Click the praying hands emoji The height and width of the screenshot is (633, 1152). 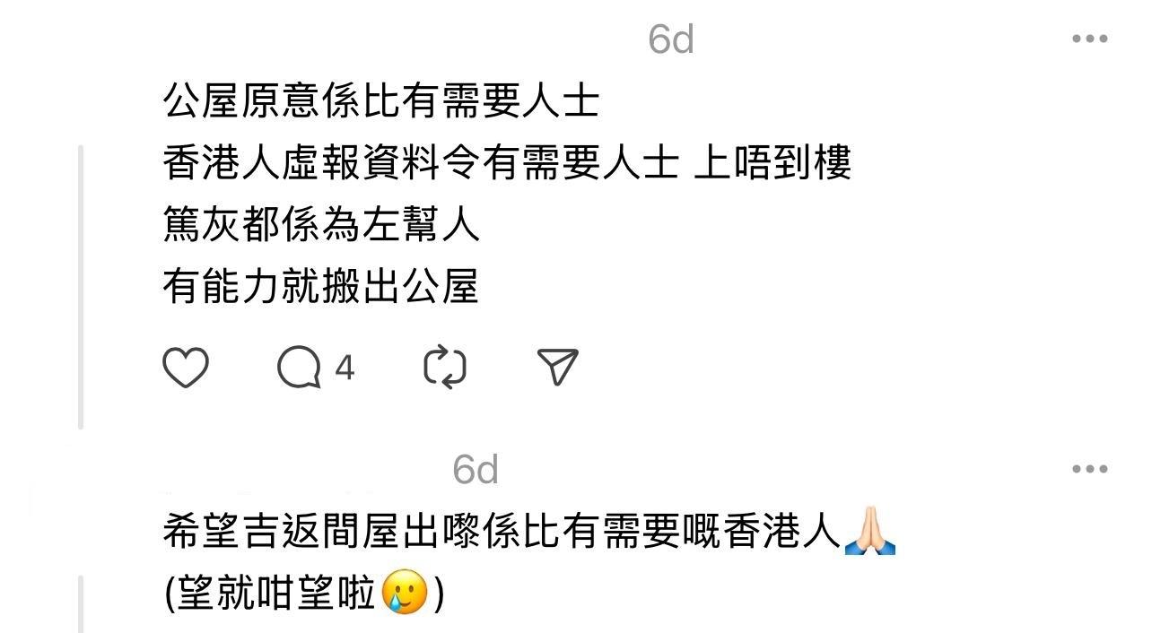(x=870, y=531)
